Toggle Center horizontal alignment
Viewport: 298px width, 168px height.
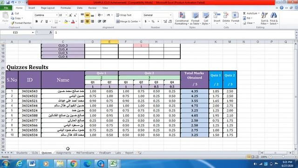(87, 21)
